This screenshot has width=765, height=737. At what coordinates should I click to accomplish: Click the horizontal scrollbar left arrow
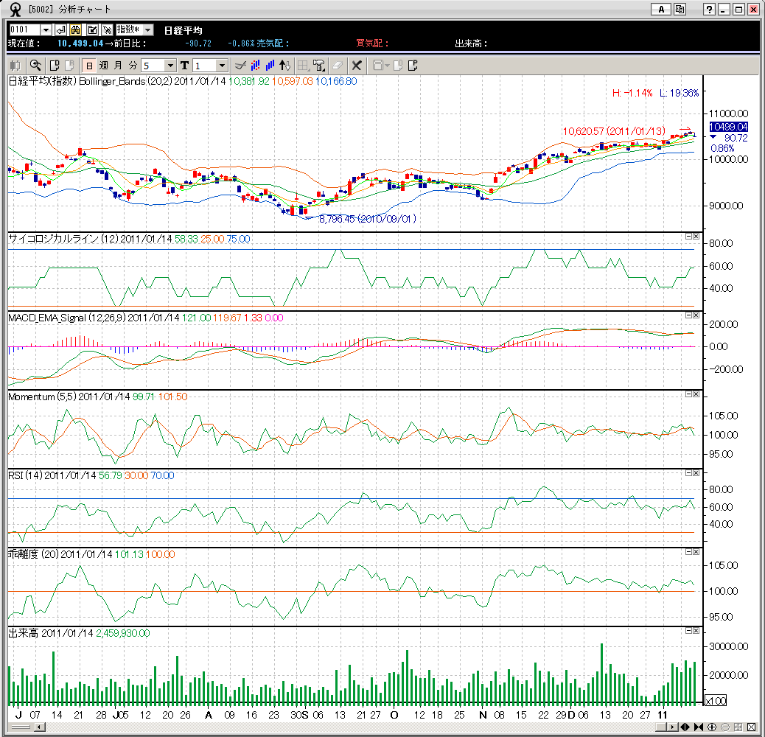click(39, 727)
